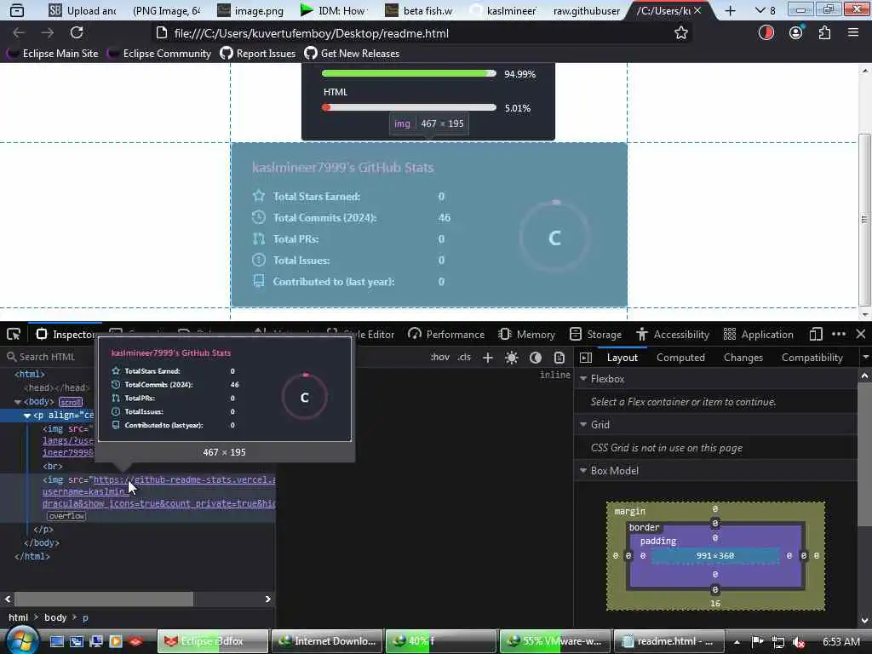
Task: Open account profile icon in toolbar
Action: (796, 33)
